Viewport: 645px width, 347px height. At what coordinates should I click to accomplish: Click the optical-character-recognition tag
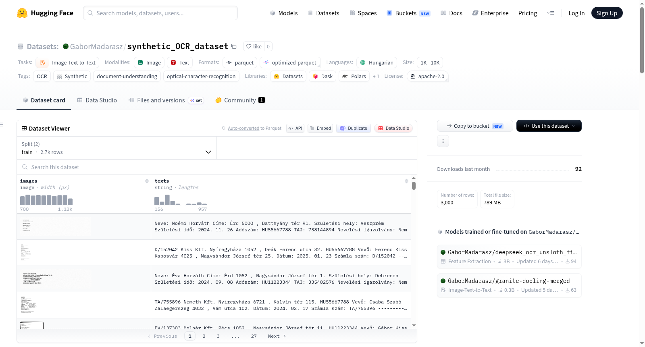[201, 76]
